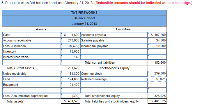Open the Accounts receivable dropdown cell
The image size is (202, 106).
pyautogui.click(x=32, y=40)
